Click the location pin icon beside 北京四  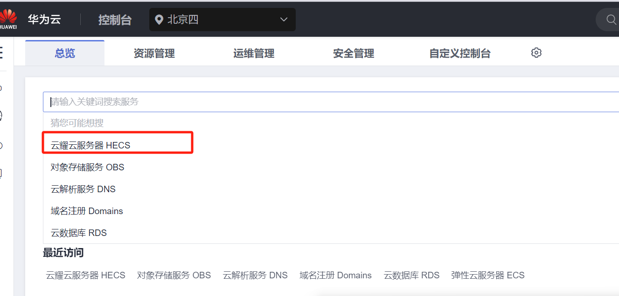159,20
